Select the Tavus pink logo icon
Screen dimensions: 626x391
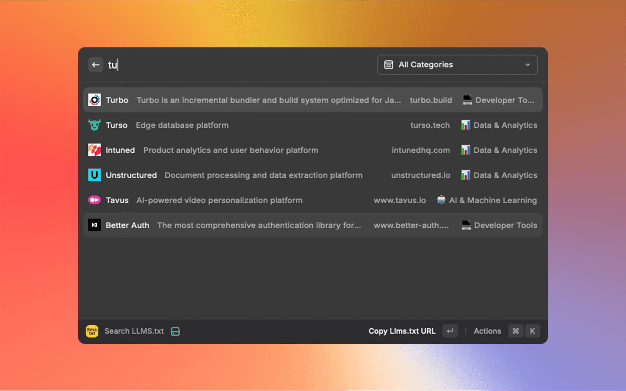pyautogui.click(x=94, y=200)
